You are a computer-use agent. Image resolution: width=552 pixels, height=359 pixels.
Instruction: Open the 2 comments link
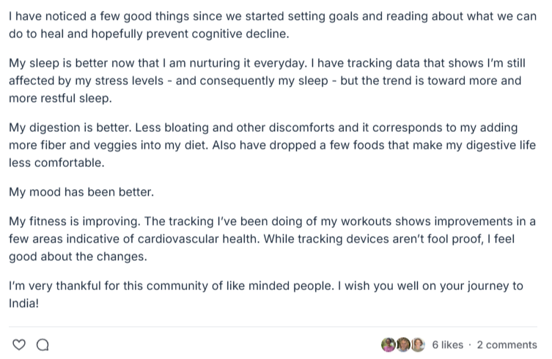pos(507,344)
